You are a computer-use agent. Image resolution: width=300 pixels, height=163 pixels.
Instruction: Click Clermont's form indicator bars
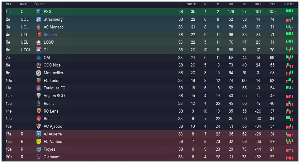pyautogui.click(x=289, y=157)
